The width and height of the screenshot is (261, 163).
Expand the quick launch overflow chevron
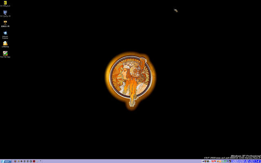[x=40, y=161]
